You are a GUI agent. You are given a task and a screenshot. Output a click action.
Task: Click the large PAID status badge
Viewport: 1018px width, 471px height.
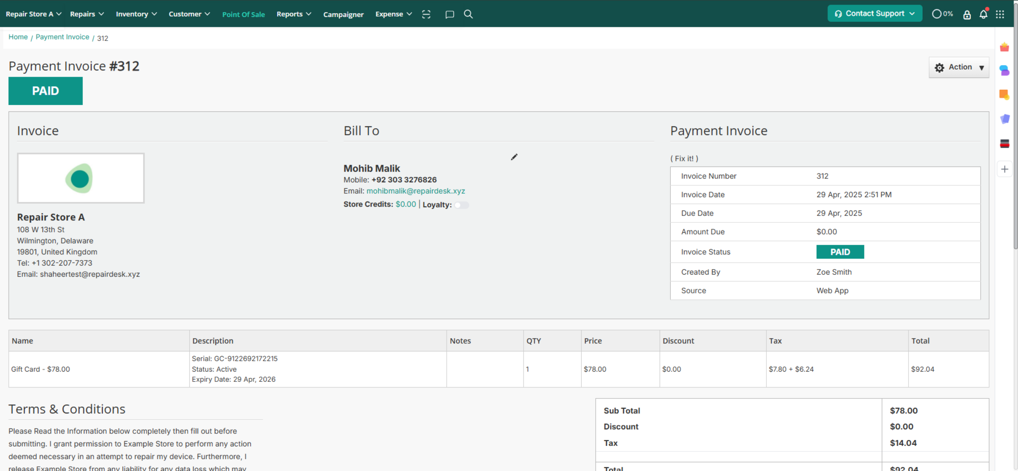[x=46, y=91]
